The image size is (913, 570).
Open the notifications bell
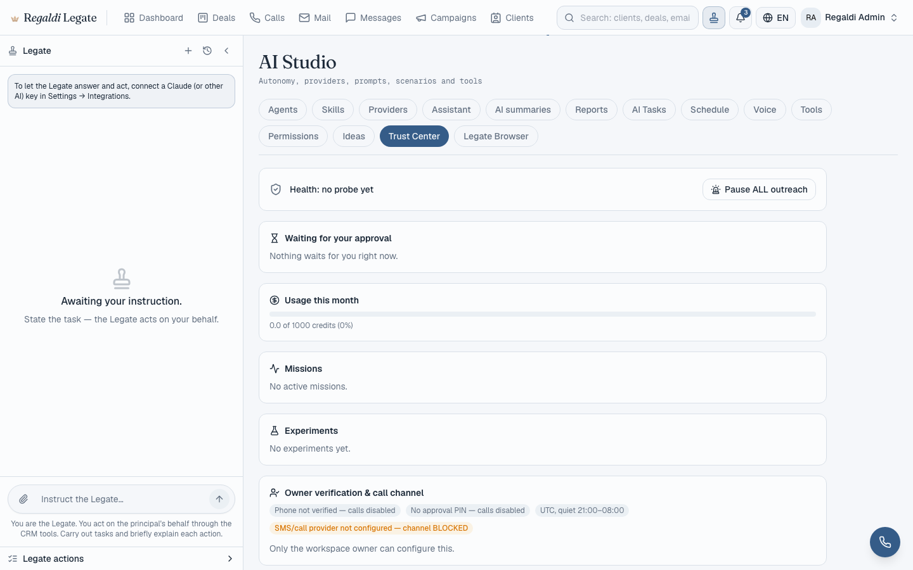[x=741, y=18]
